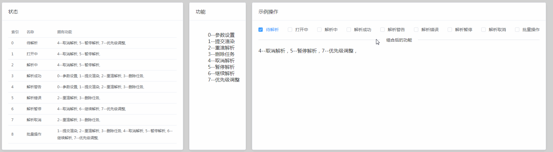Click the 索引 column header

(x=15, y=32)
